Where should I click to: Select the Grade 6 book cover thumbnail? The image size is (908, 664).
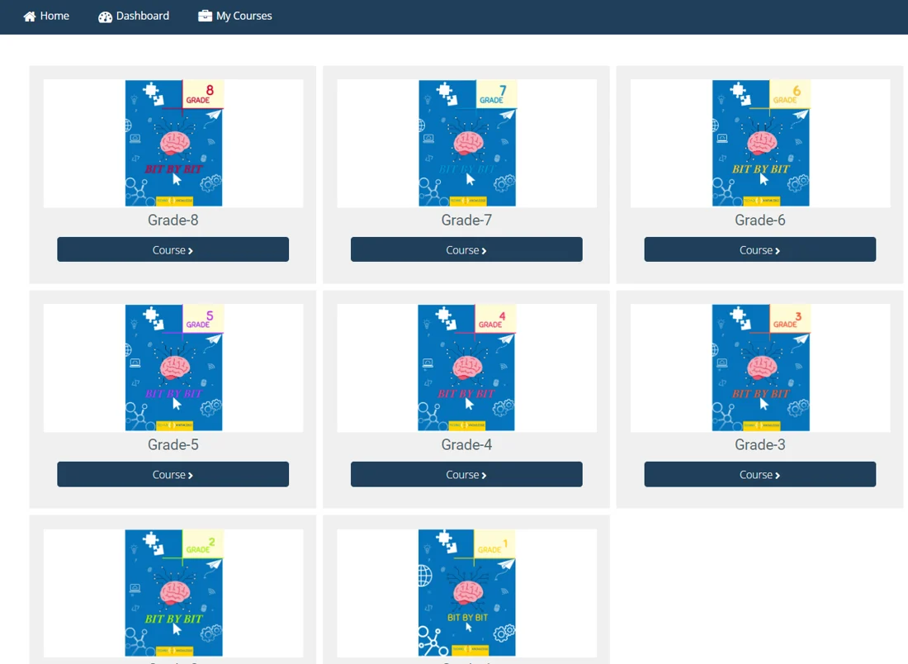point(761,143)
